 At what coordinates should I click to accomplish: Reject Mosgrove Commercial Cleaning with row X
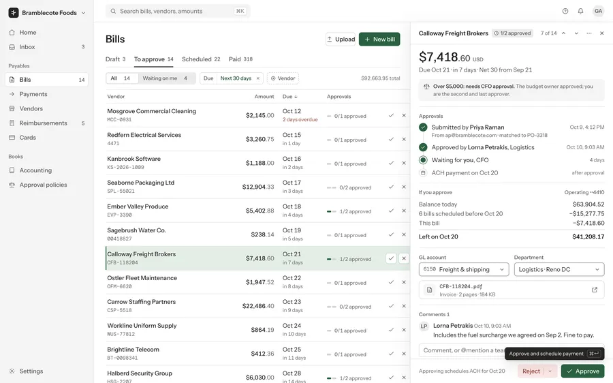click(404, 115)
